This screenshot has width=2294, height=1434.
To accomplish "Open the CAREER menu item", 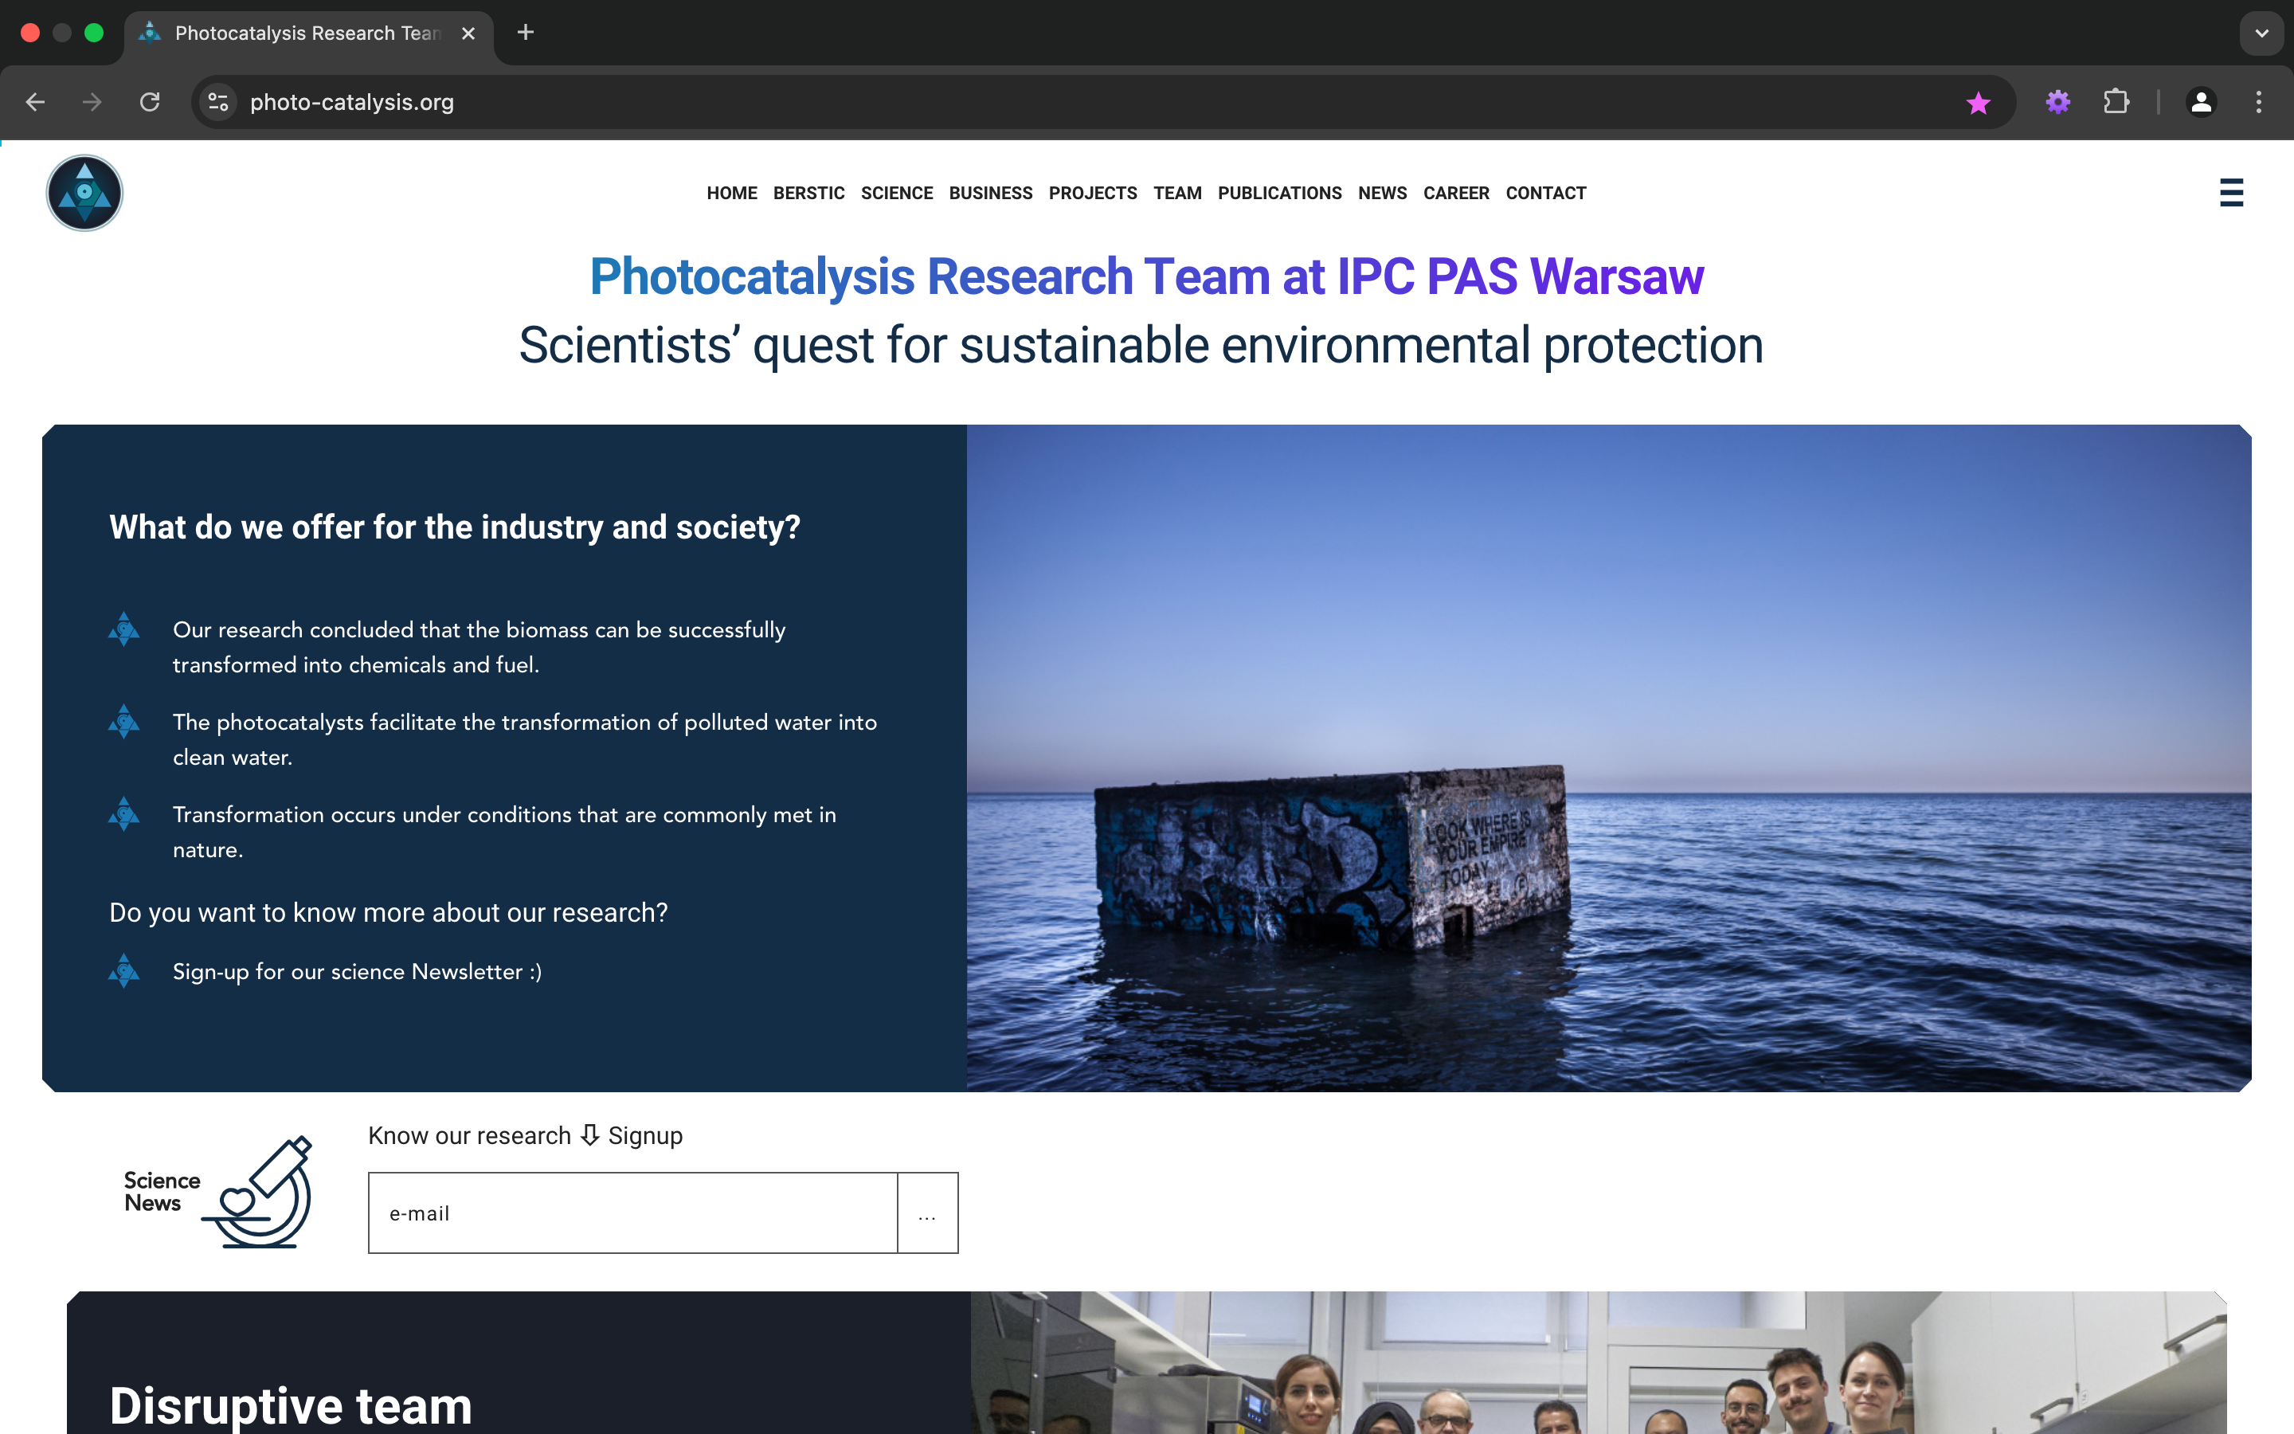I will coord(1456,193).
